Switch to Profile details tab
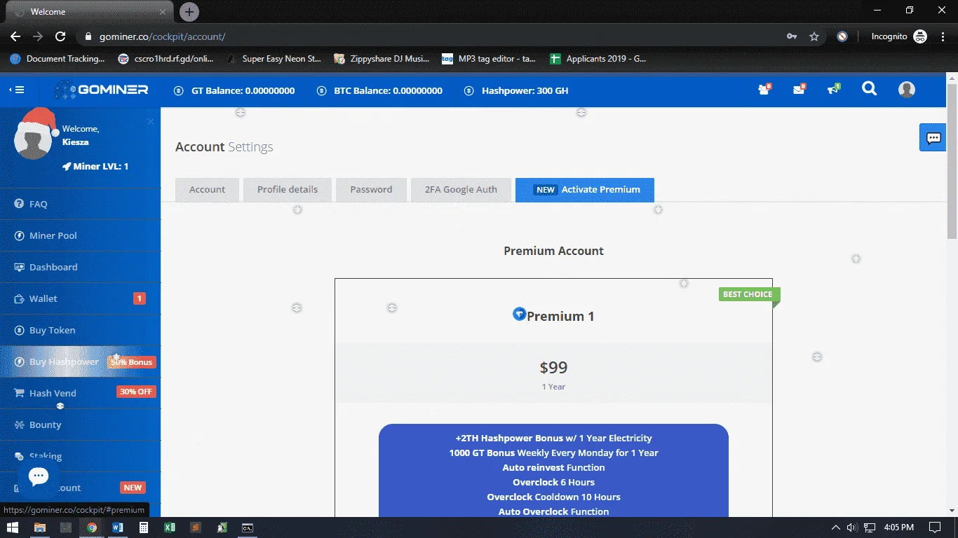Image resolution: width=958 pixels, height=538 pixels. pyautogui.click(x=288, y=190)
